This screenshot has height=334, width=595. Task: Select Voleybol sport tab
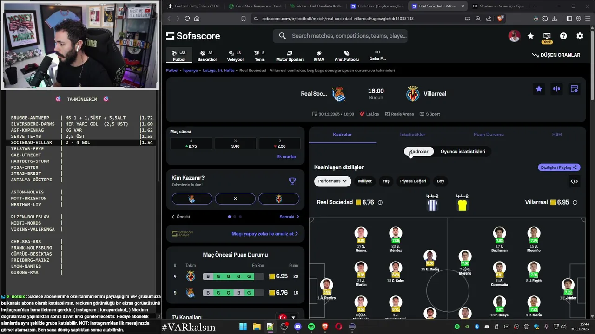[x=235, y=56]
